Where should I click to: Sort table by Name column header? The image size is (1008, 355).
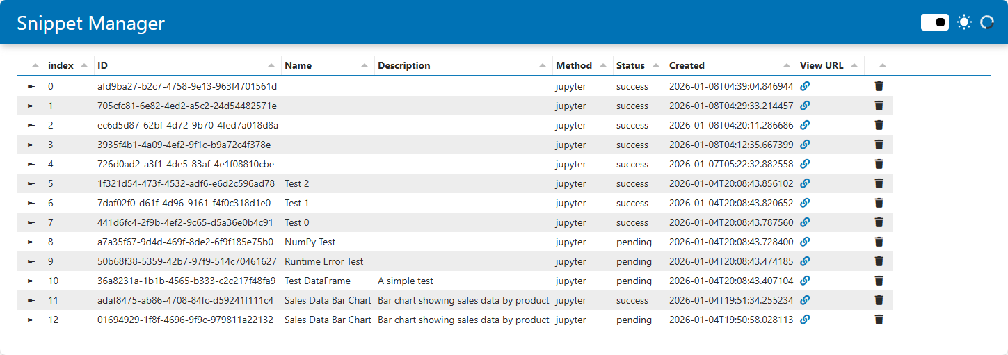298,65
